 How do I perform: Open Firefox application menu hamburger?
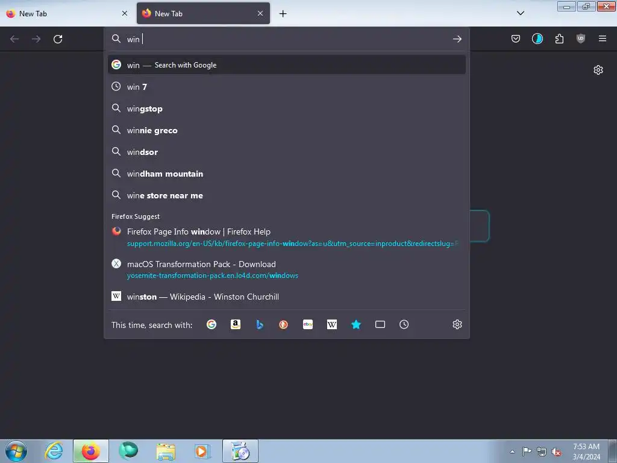tap(603, 39)
